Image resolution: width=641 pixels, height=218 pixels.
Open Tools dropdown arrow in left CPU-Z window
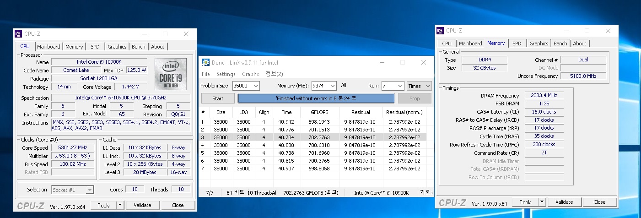pos(120,205)
